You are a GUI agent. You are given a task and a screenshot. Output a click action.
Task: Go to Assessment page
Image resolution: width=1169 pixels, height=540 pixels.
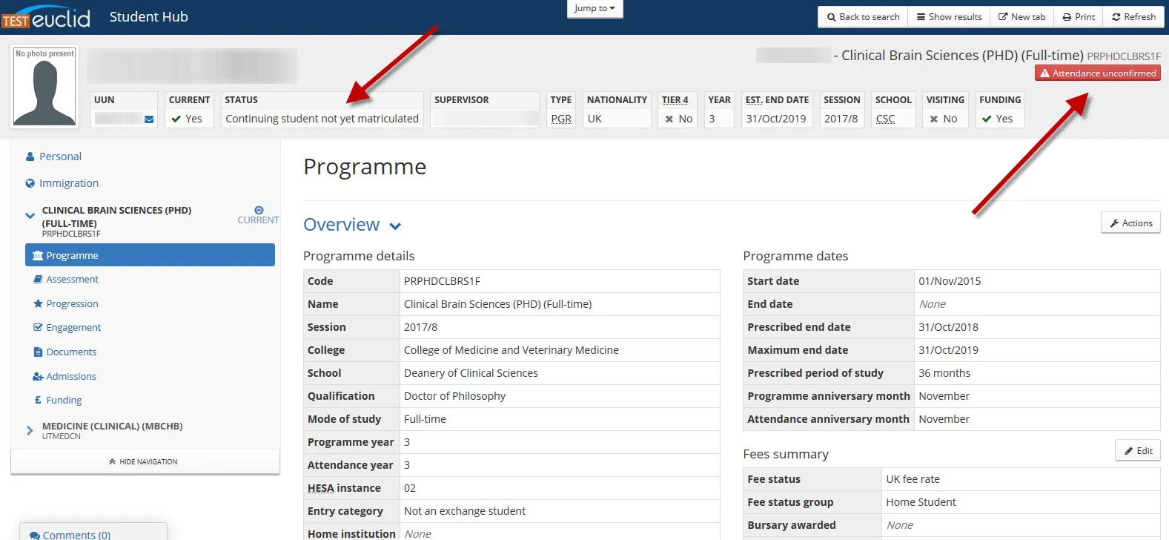pyautogui.click(x=72, y=280)
